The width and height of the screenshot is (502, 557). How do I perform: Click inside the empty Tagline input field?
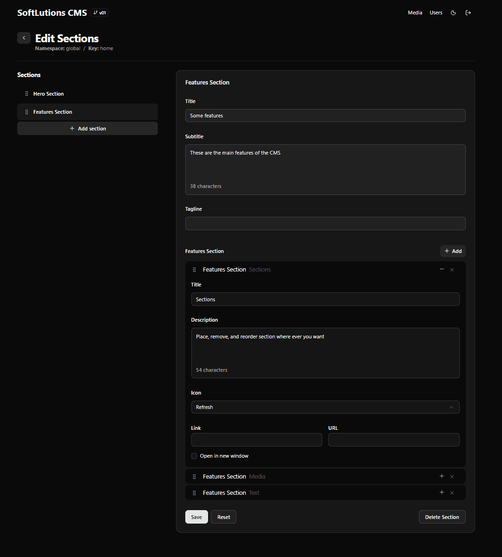pos(325,223)
